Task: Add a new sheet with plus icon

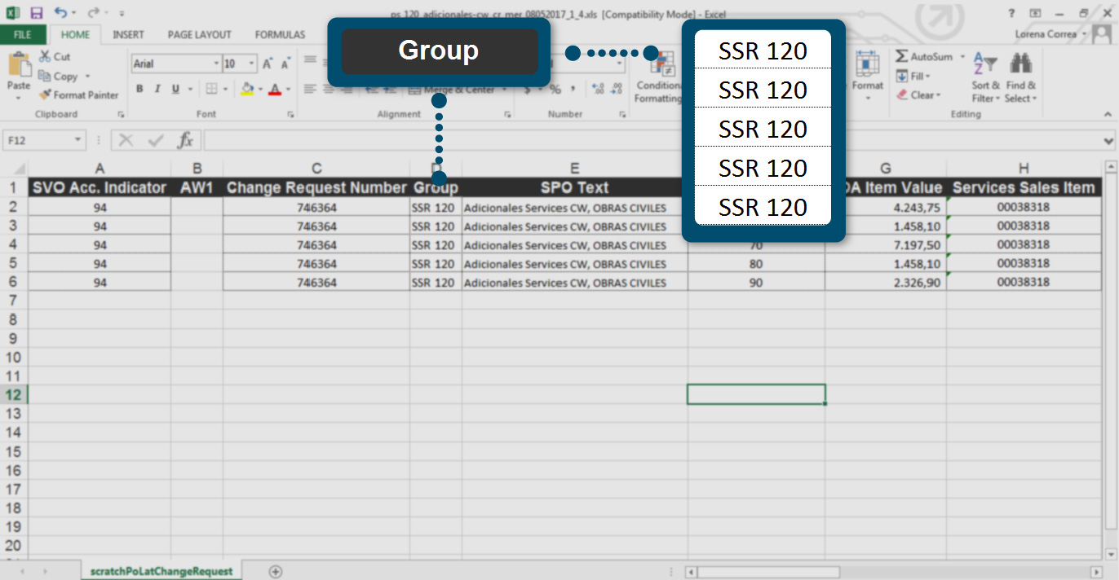Action: [276, 572]
